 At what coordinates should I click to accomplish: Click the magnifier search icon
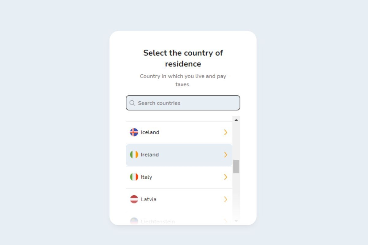(132, 103)
